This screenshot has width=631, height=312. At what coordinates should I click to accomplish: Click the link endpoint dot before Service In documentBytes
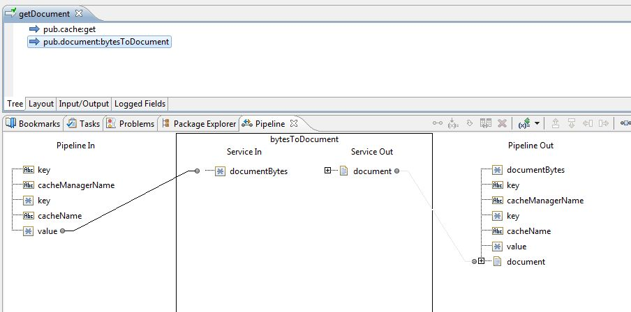point(197,171)
